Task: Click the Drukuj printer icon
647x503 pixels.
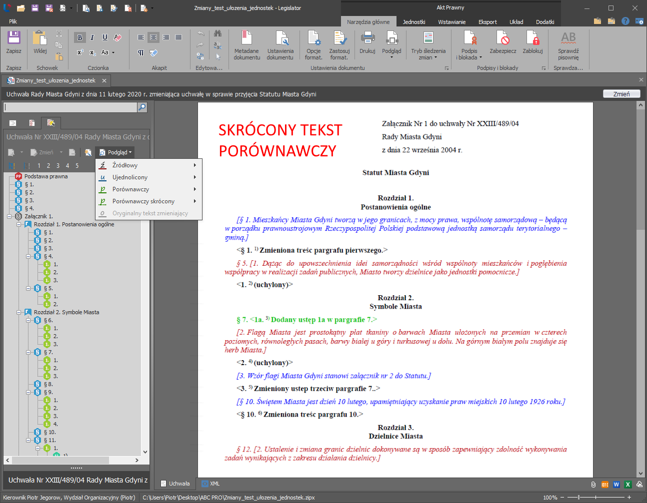Action: 367,37
